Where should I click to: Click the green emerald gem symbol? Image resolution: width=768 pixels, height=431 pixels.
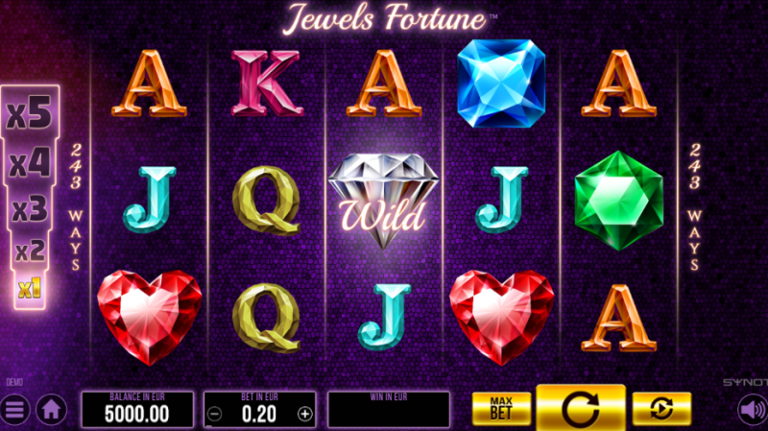tap(618, 201)
